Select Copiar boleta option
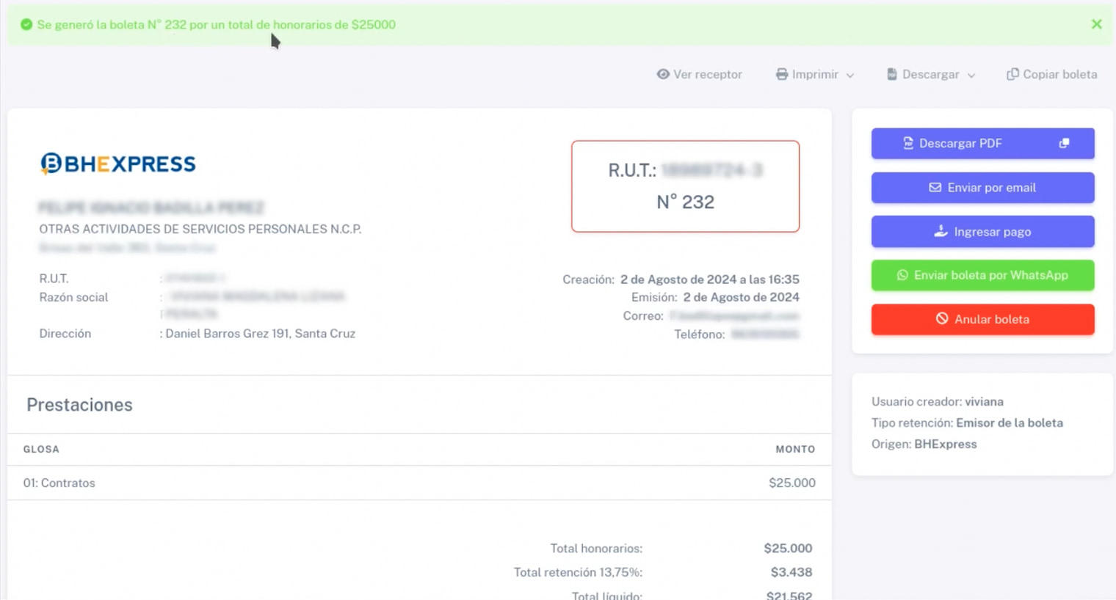The height and width of the screenshot is (600, 1116). pyautogui.click(x=1052, y=74)
